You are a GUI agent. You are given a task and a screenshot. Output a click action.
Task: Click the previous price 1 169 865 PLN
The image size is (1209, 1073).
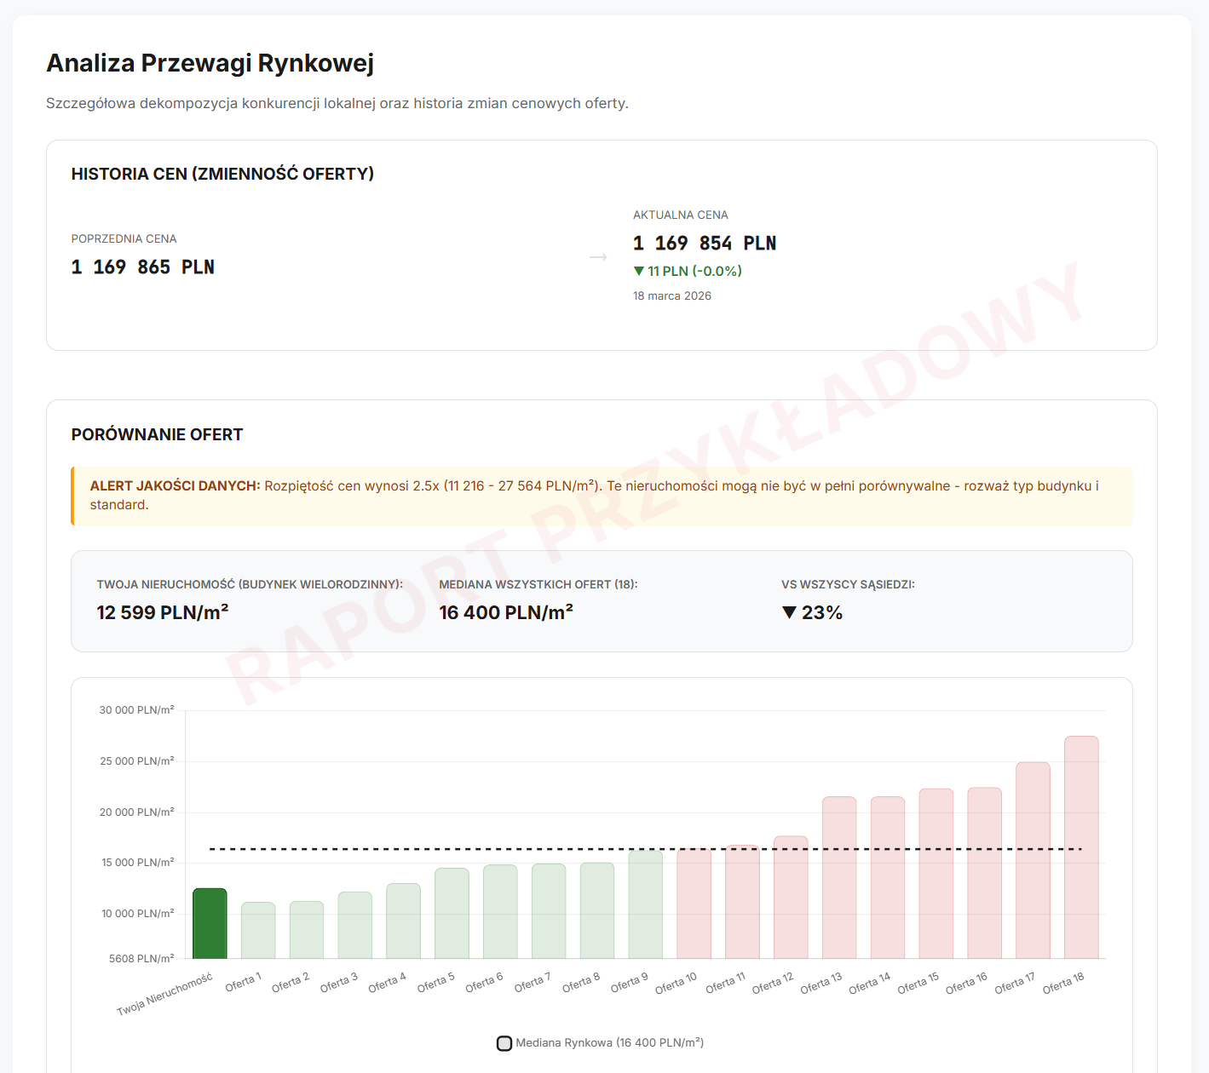click(143, 267)
